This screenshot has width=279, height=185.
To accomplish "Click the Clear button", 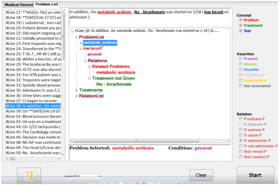I will (x=201, y=175).
